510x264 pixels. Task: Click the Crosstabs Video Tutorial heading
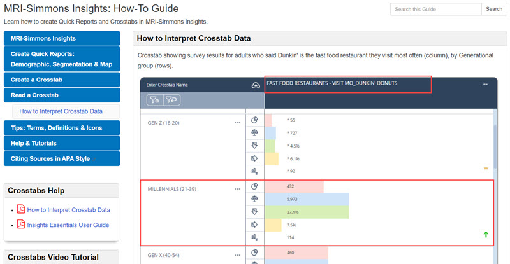pyautogui.click(x=54, y=257)
